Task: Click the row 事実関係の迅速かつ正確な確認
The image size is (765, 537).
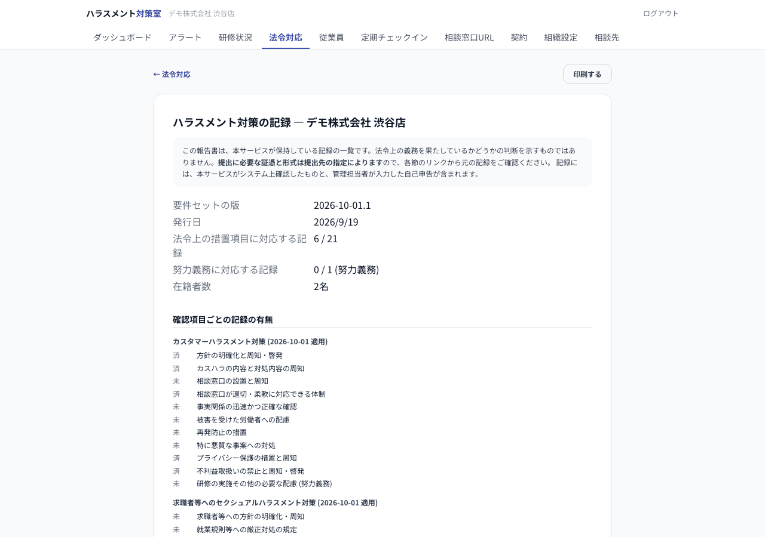Action: 382,407
